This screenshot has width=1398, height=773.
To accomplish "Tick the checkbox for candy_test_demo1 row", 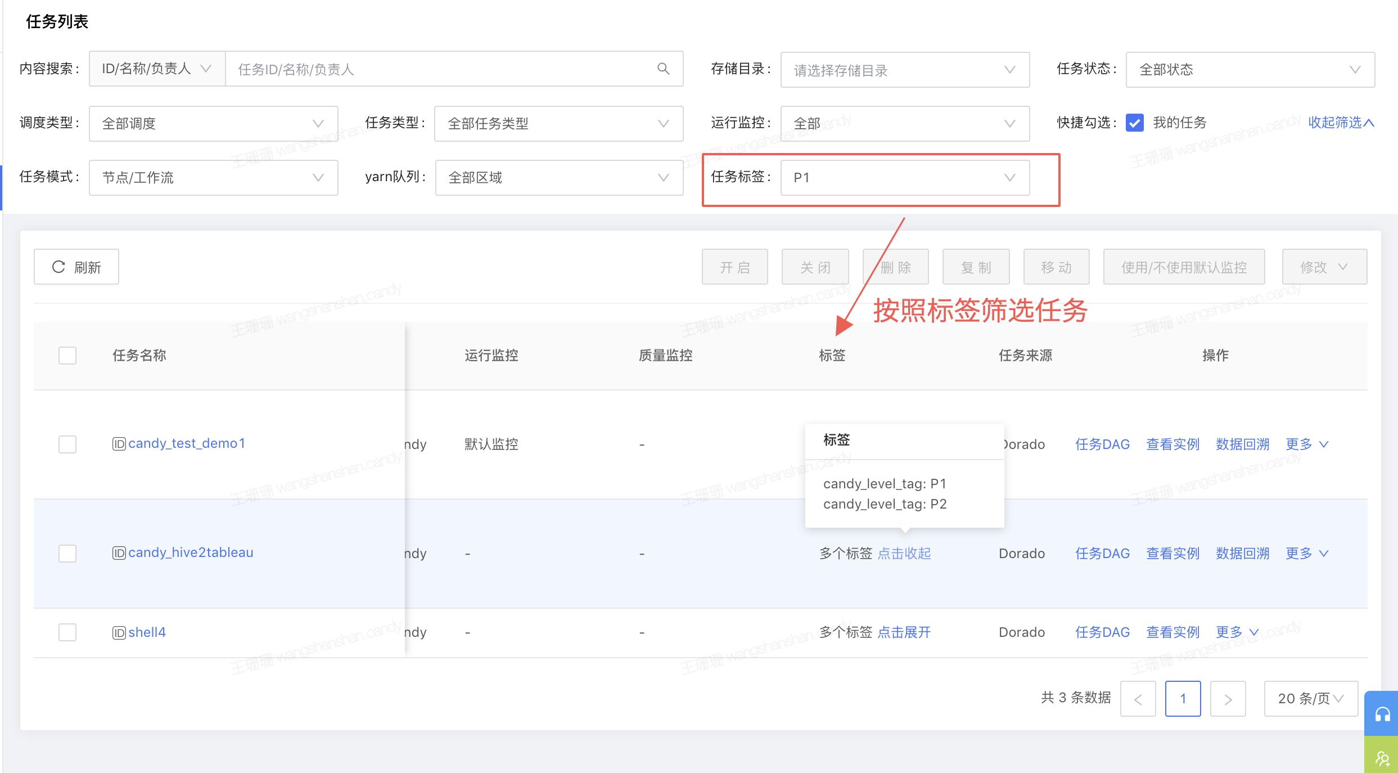I will (x=67, y=444).
